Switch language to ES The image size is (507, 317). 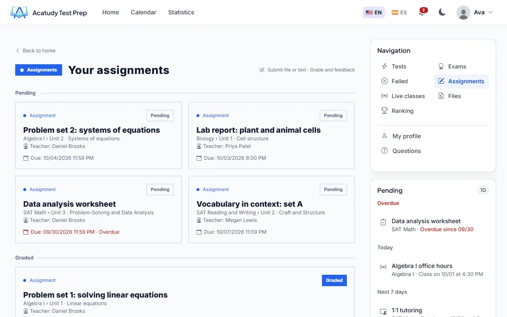tap(399, 13)
